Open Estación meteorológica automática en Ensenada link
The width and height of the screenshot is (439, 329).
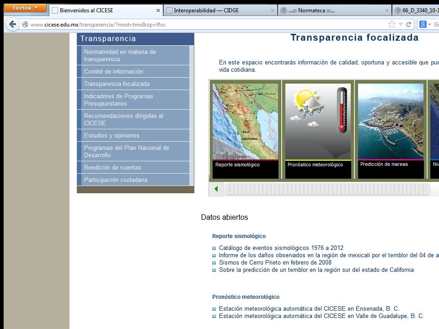pos(309,308)
